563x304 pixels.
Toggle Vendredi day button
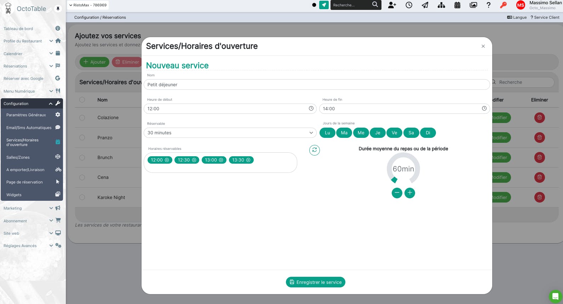coord(394,133)
